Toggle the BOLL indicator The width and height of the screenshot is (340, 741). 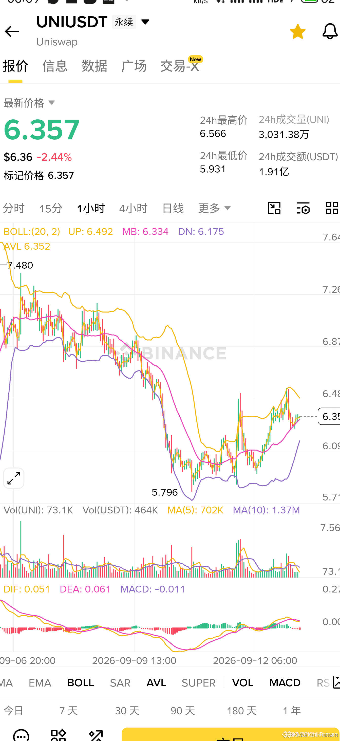tap(81, 683)
